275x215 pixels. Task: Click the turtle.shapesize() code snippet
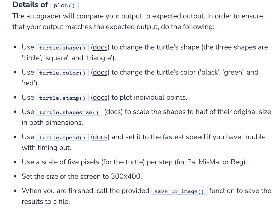[x=69, y=112]
